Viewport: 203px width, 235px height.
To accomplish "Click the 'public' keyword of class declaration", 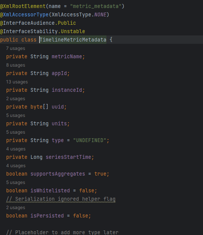I will (9, 40).
